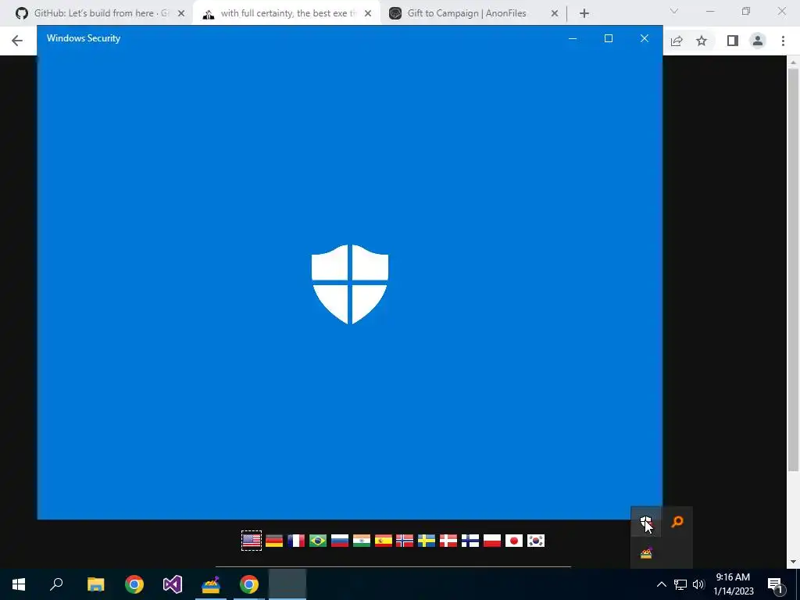Select the United States flag
Screen dimensions: 800x600
coord(252,541)
